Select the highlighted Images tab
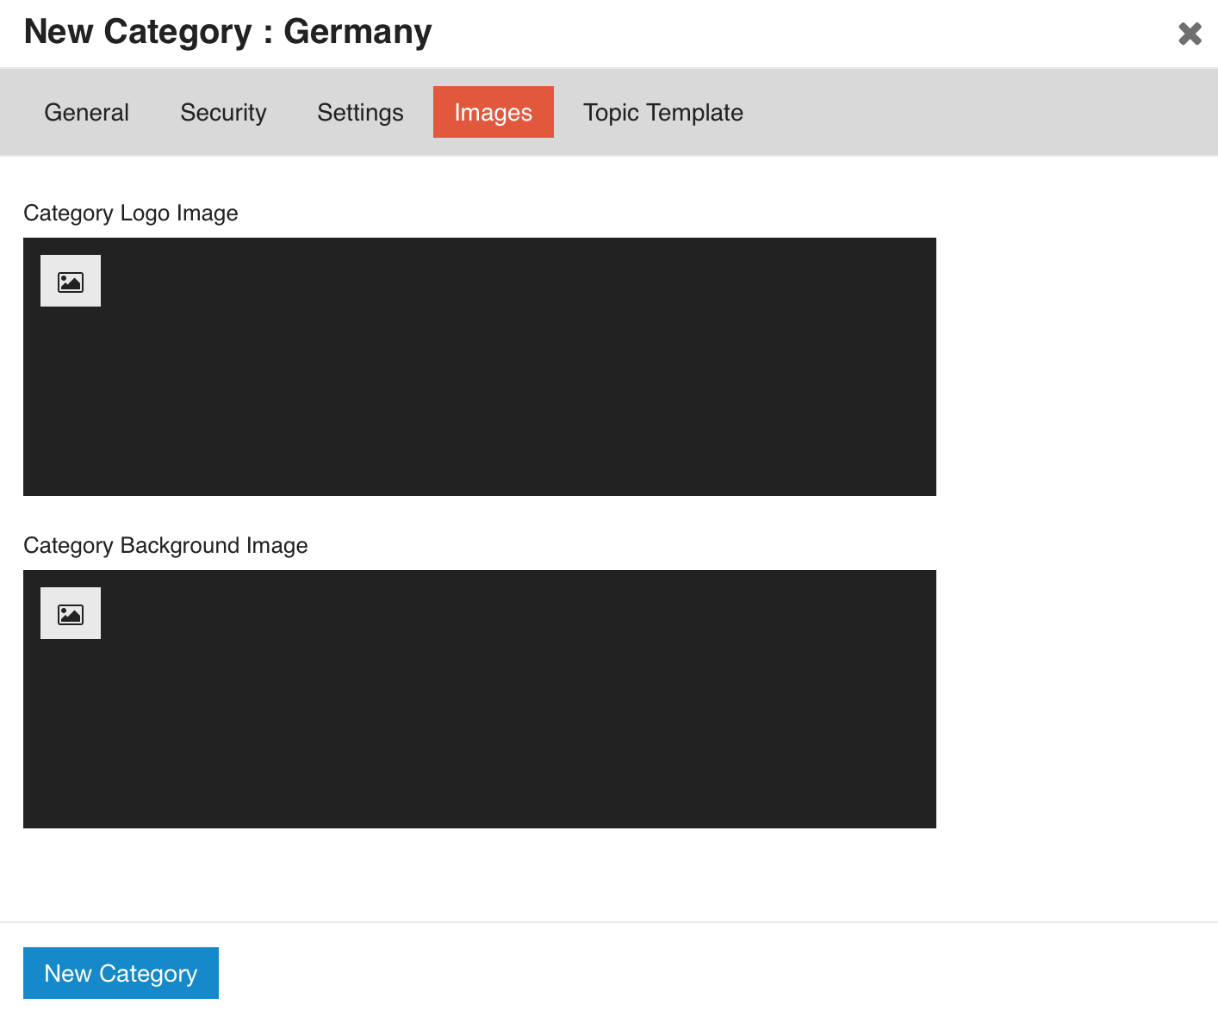This screenshot has width=1218, height=1023. (493, 112)
